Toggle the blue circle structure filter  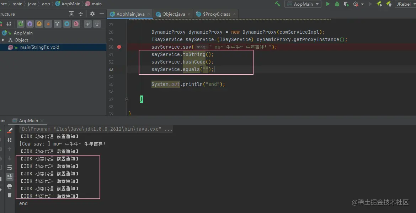click(x=67, y=24)
